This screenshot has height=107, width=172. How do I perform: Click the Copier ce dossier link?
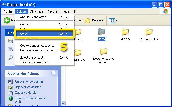26,93
